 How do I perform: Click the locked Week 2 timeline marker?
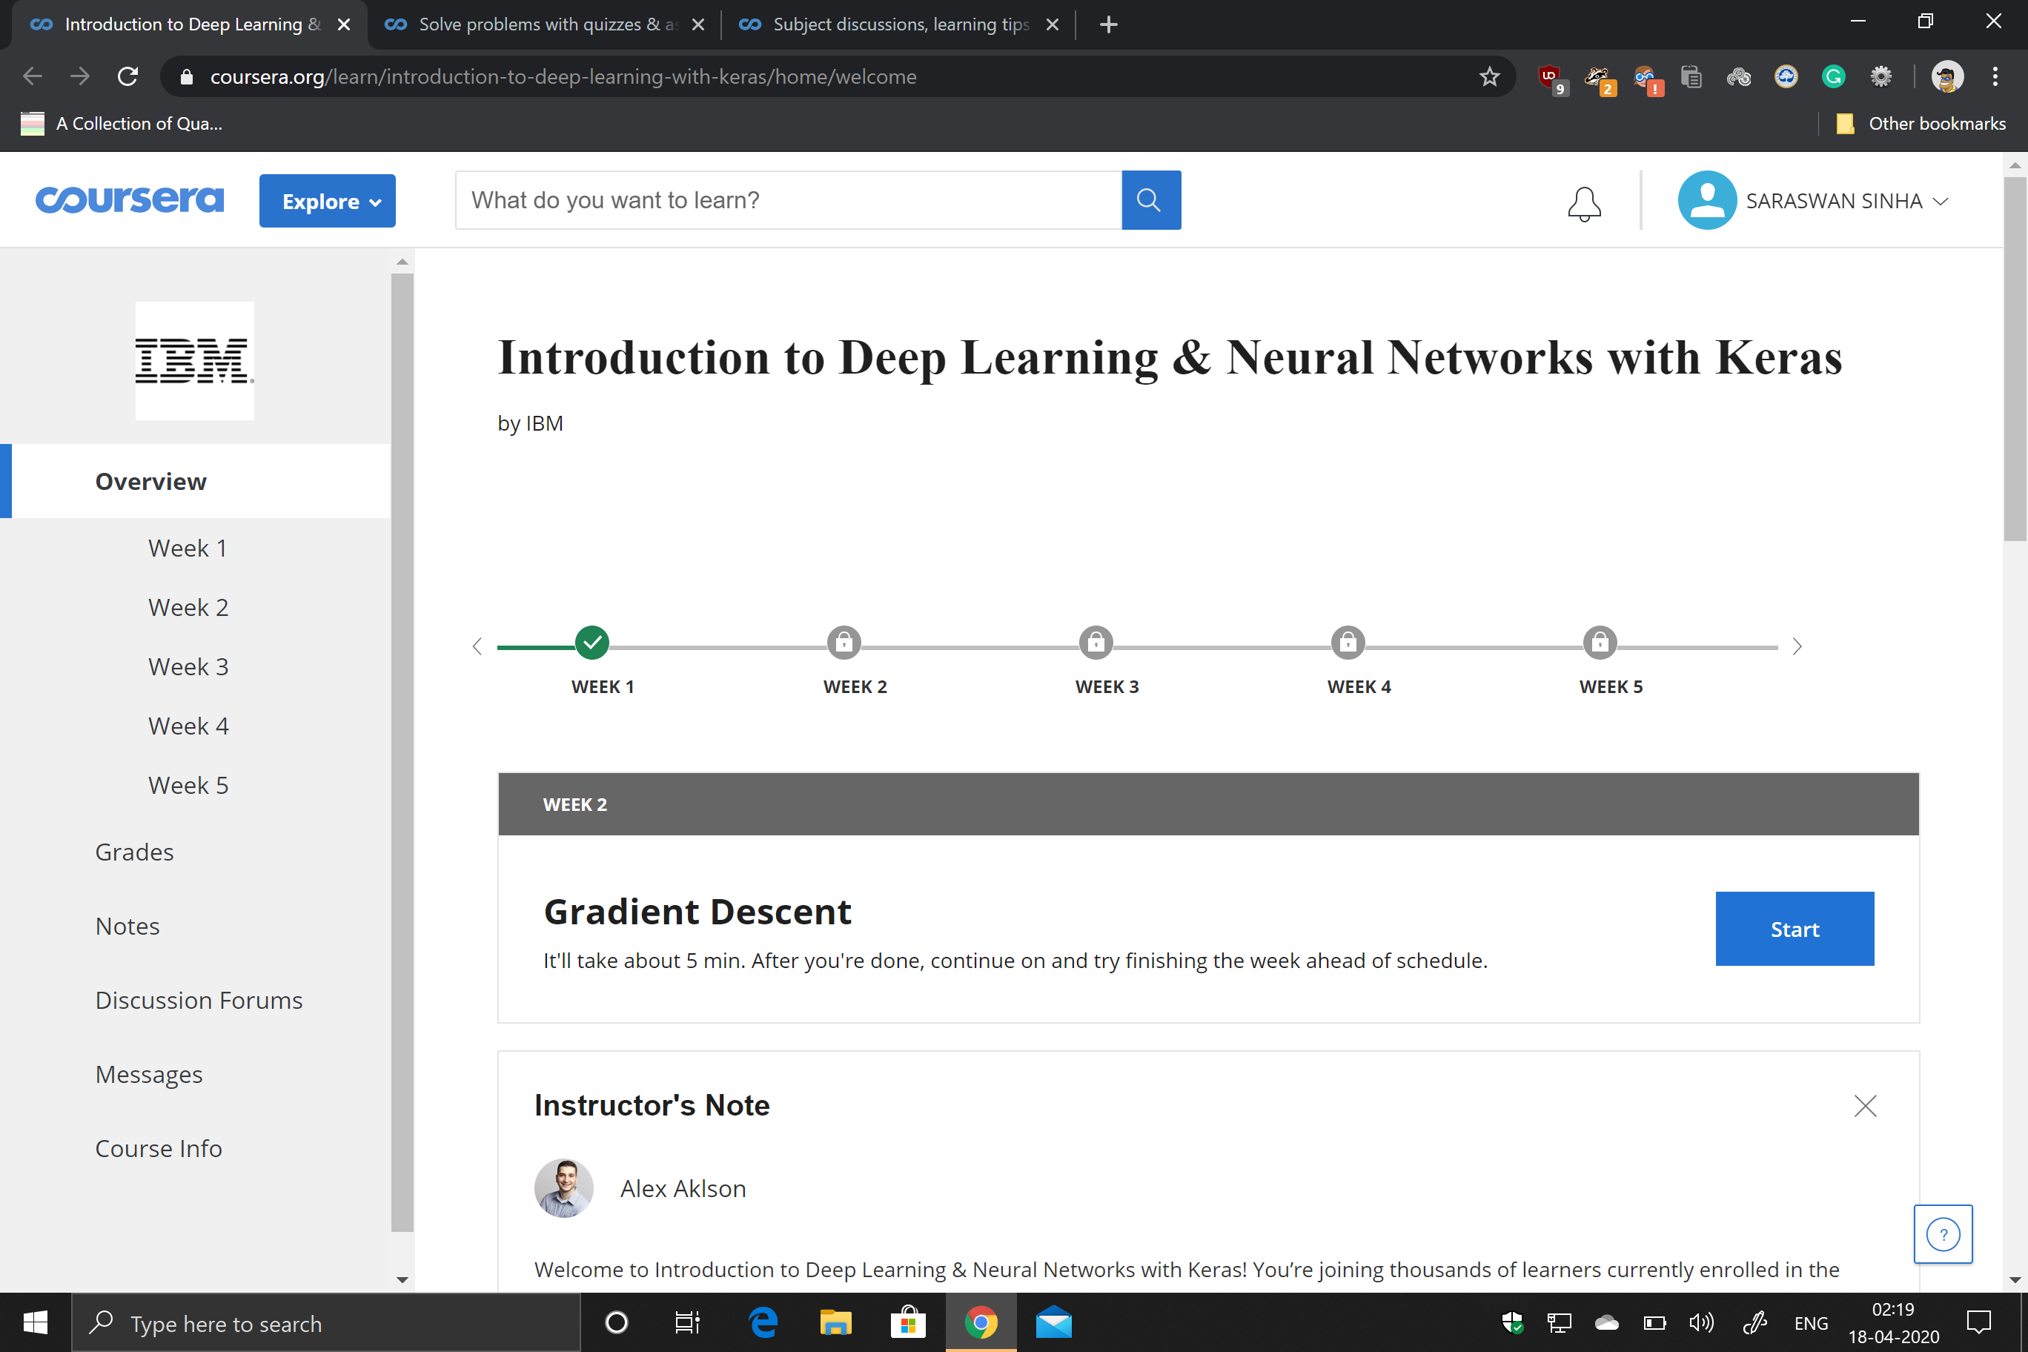tap(844, 643)
